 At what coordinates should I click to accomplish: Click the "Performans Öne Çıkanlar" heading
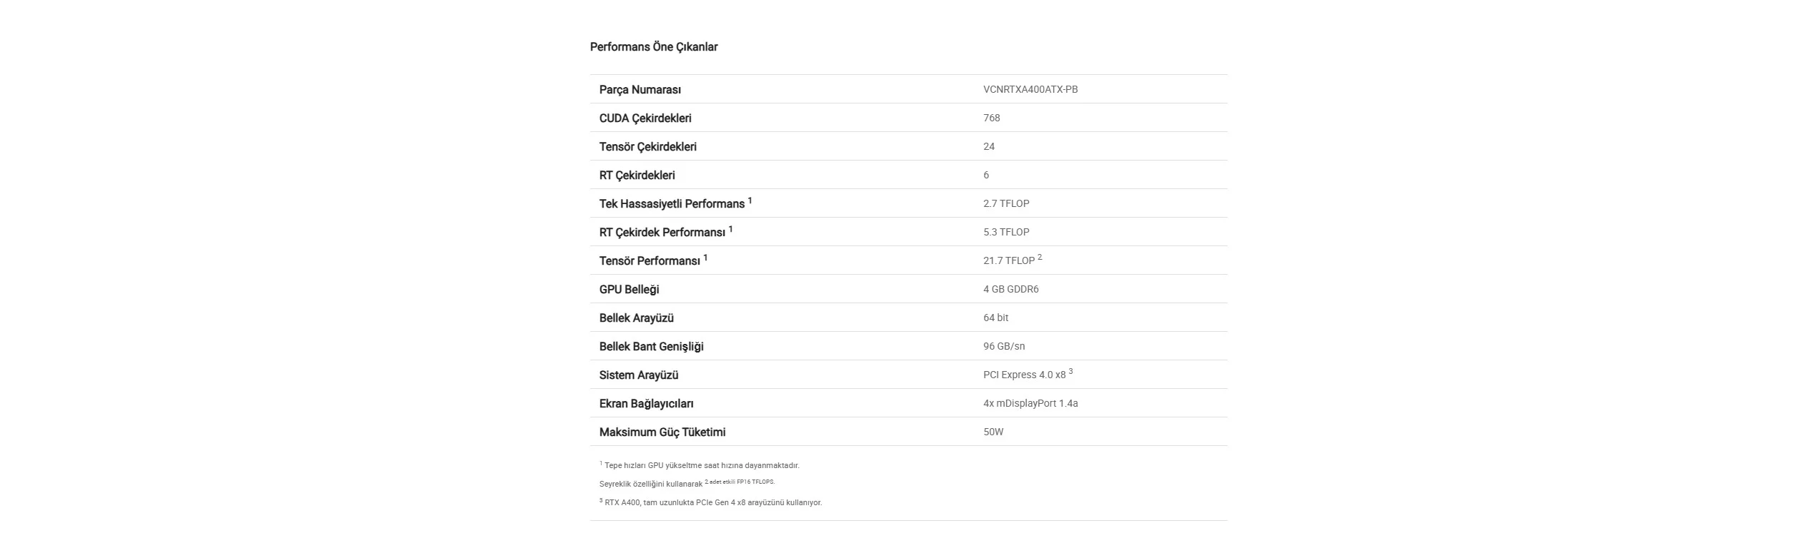pos(653,47)
